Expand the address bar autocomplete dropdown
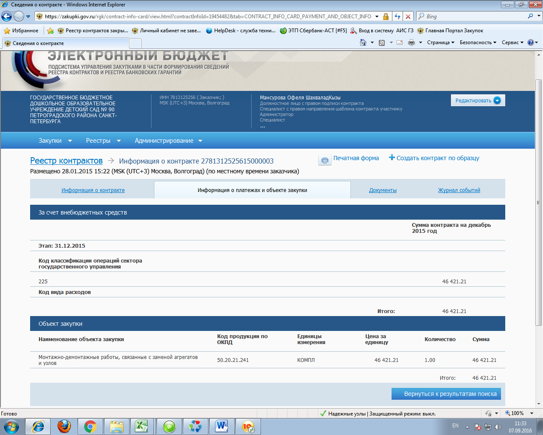 (x=377, y=17)
